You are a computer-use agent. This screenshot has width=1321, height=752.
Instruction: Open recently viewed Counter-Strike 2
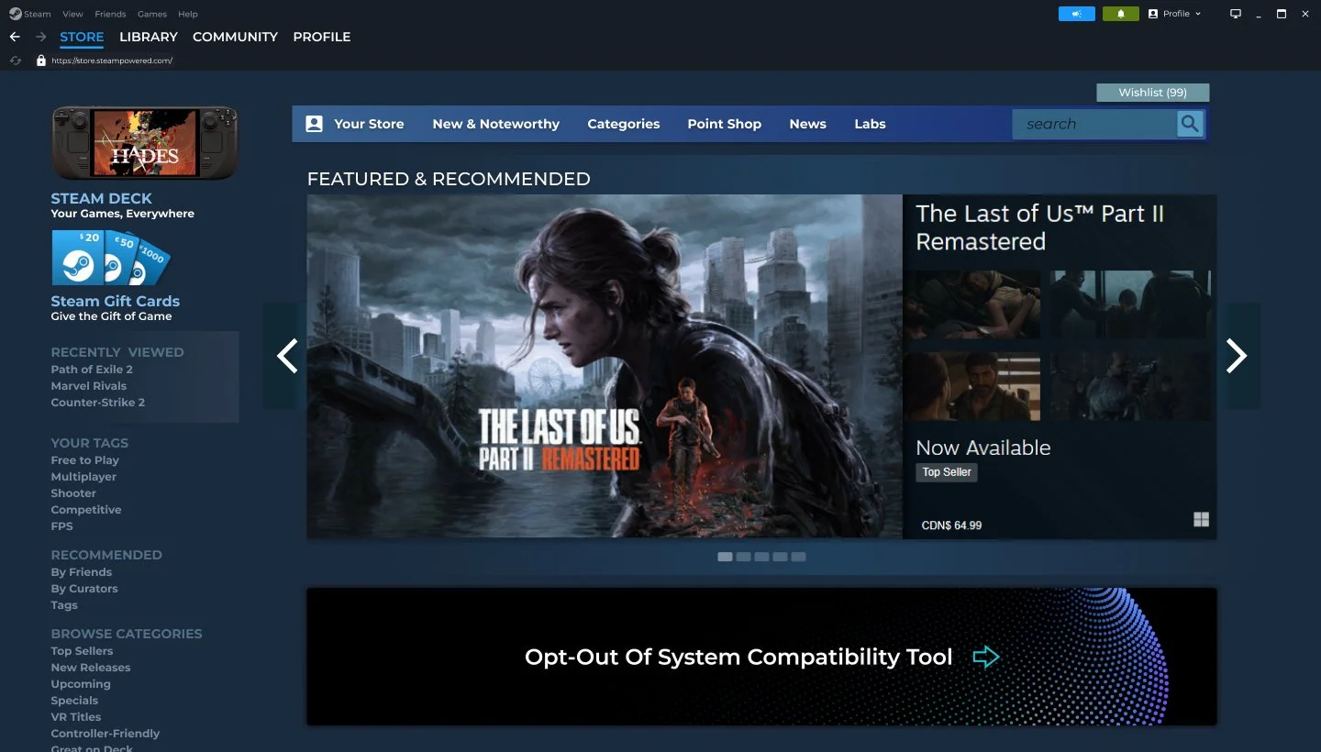(x=98, y=403)
